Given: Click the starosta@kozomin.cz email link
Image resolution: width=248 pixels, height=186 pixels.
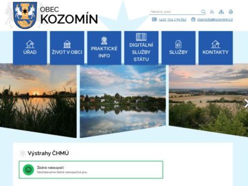Looking at the screenshot, I should tap(215, 20).
